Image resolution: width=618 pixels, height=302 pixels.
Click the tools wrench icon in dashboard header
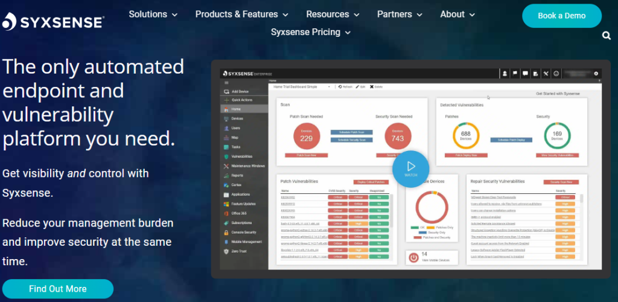(545, 74)
